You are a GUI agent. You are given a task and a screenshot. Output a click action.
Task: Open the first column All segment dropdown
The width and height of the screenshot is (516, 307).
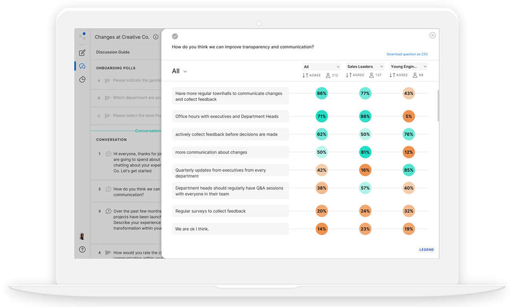click(321, 67)
